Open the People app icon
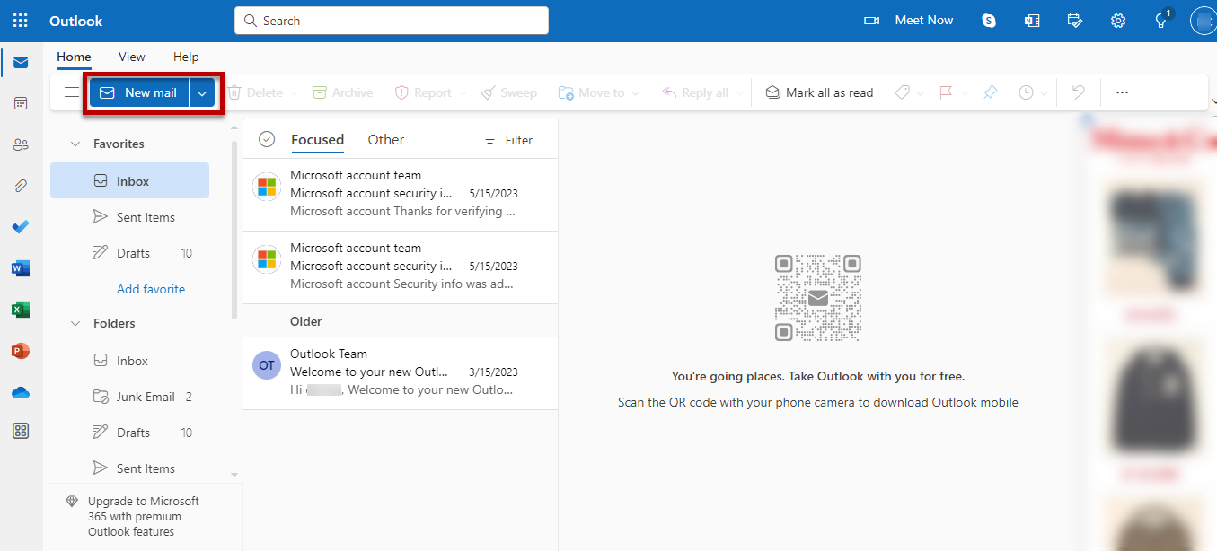 (20, 144)
